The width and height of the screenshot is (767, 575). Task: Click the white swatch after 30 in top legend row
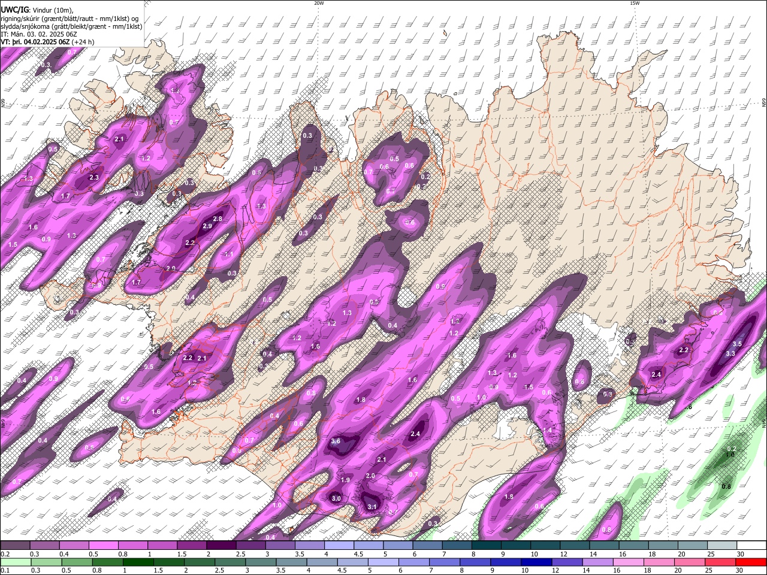coord(751,546)
